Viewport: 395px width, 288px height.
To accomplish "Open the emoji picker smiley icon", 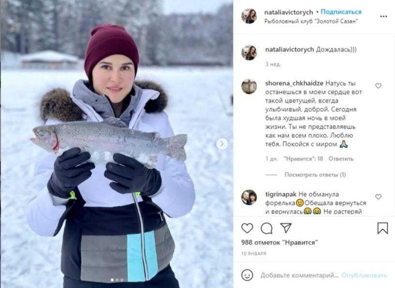I will click(x=247, y=275).
